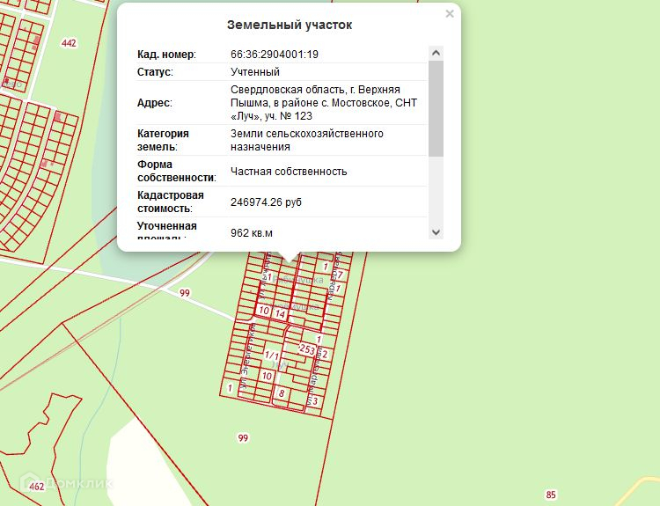Click the popup's scroll up arrow

436,53
